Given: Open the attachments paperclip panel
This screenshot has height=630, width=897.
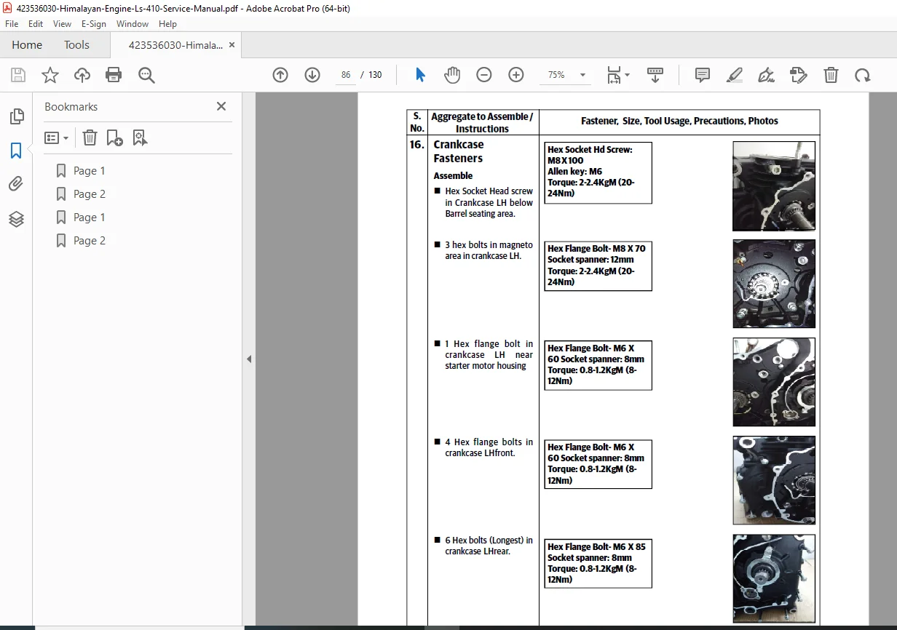Looking at the screenshot, I should [16, 184].
